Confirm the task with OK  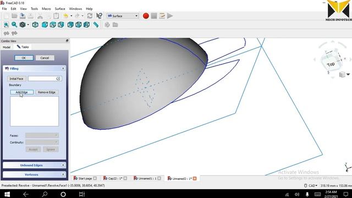coord(24,58)
